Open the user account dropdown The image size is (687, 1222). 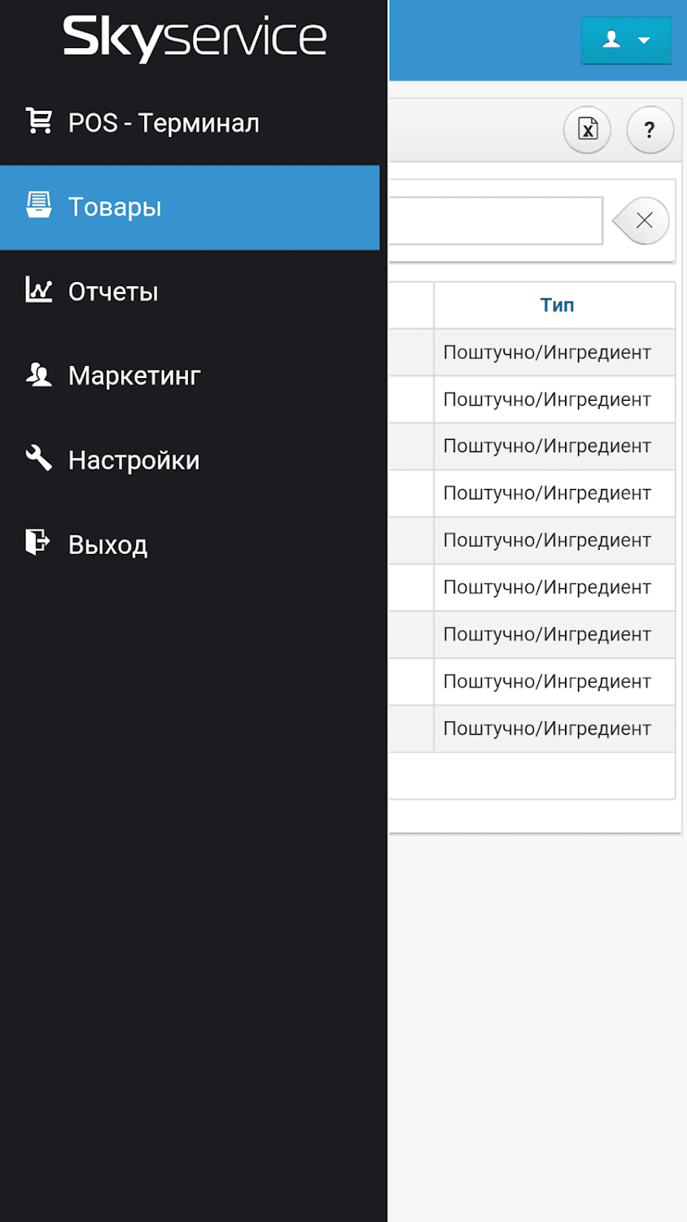click(x=625, y=40)
